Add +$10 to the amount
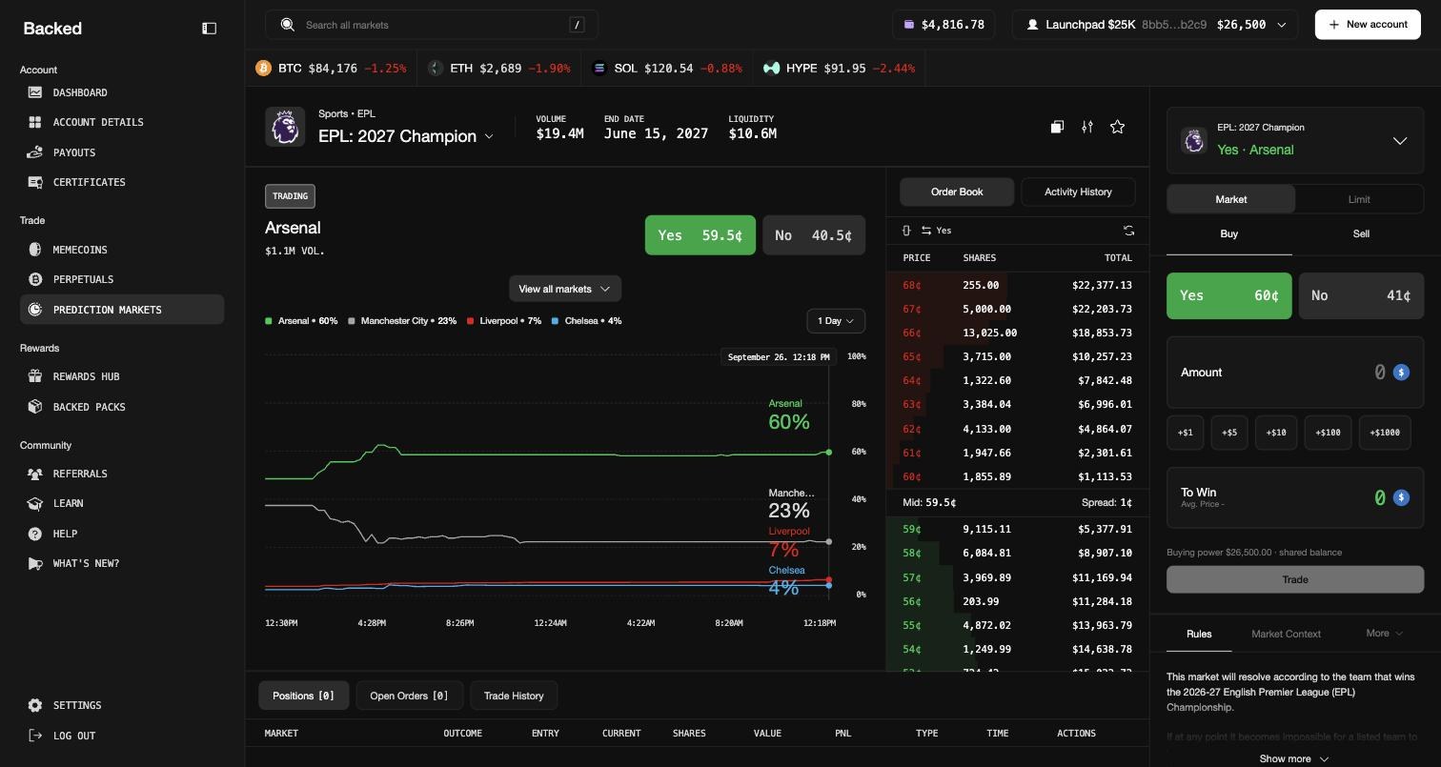 1276,433
